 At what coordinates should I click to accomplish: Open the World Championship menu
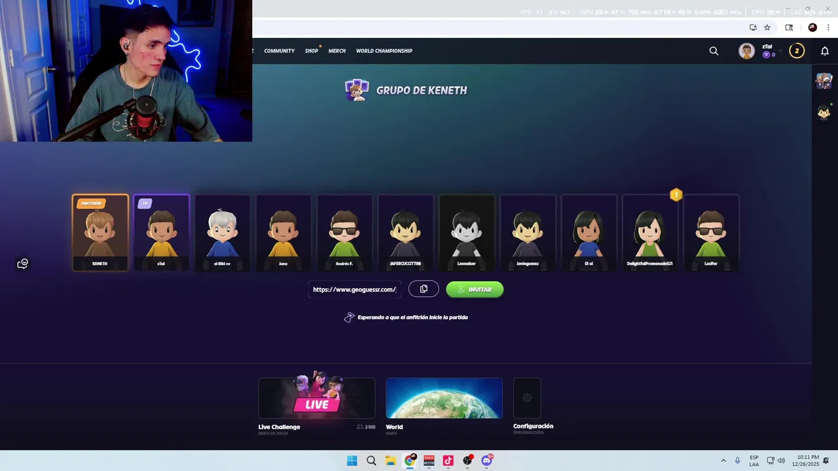point(384,51)
